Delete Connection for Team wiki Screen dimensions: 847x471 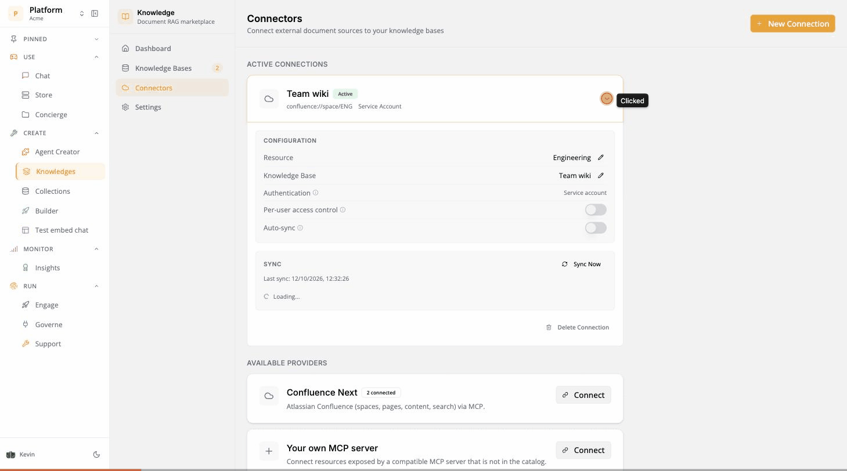[578, 327]
